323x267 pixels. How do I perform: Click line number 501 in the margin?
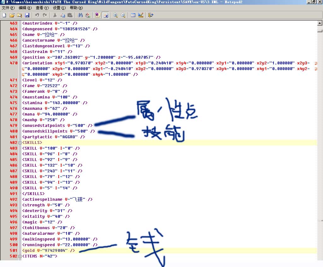point(14,251)
